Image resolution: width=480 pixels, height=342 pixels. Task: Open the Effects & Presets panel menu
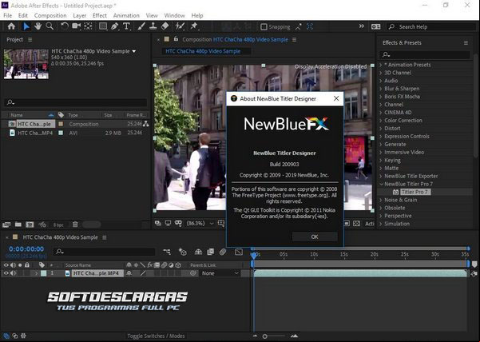coord(466,43)
